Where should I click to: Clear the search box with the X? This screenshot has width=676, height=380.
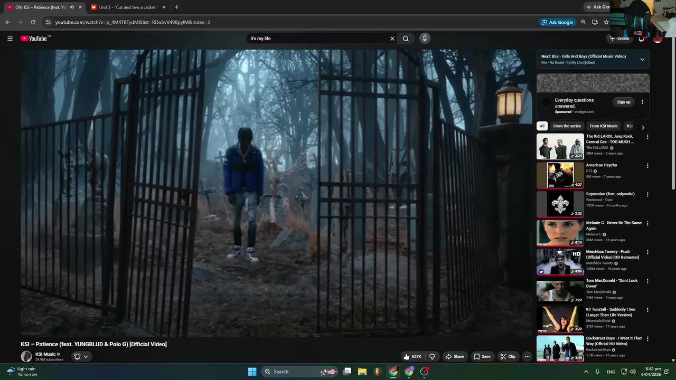point(392,39)
